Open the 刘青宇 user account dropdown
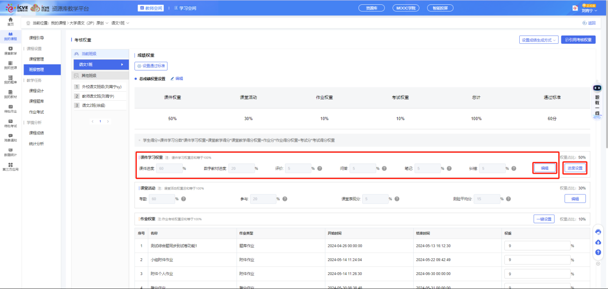The image size is (608, 289). [x=588, y=10]
